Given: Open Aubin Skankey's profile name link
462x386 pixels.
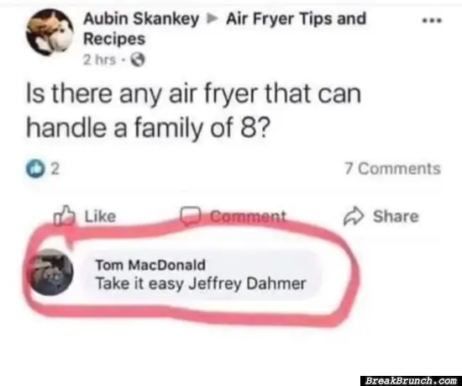Looking at the screenshot, I should point(141,19).
